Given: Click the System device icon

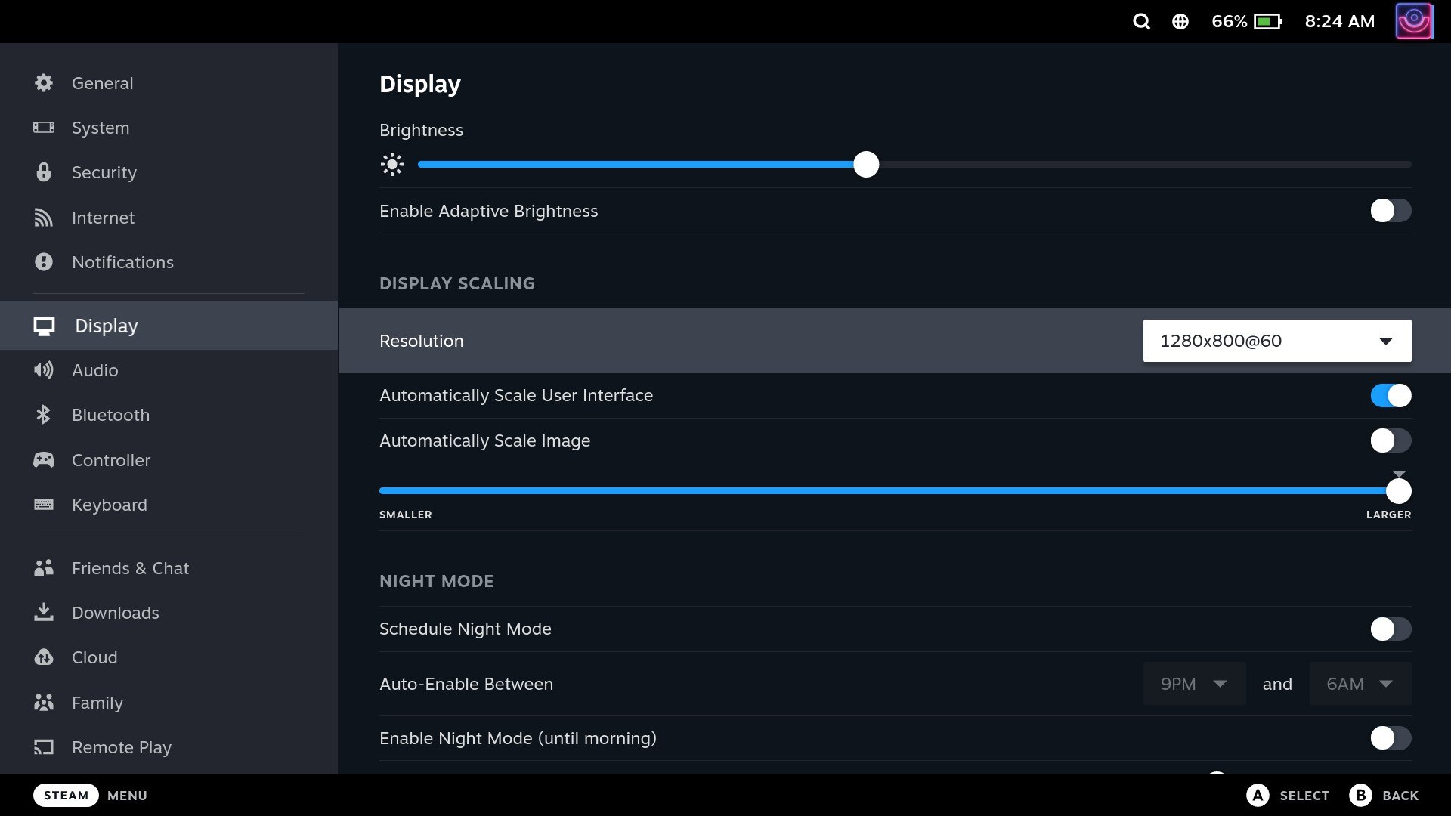Looking at the screenshot, I should [44, 128].
